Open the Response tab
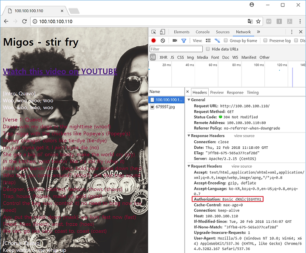The image size is (306, 253). click(235, 92)
